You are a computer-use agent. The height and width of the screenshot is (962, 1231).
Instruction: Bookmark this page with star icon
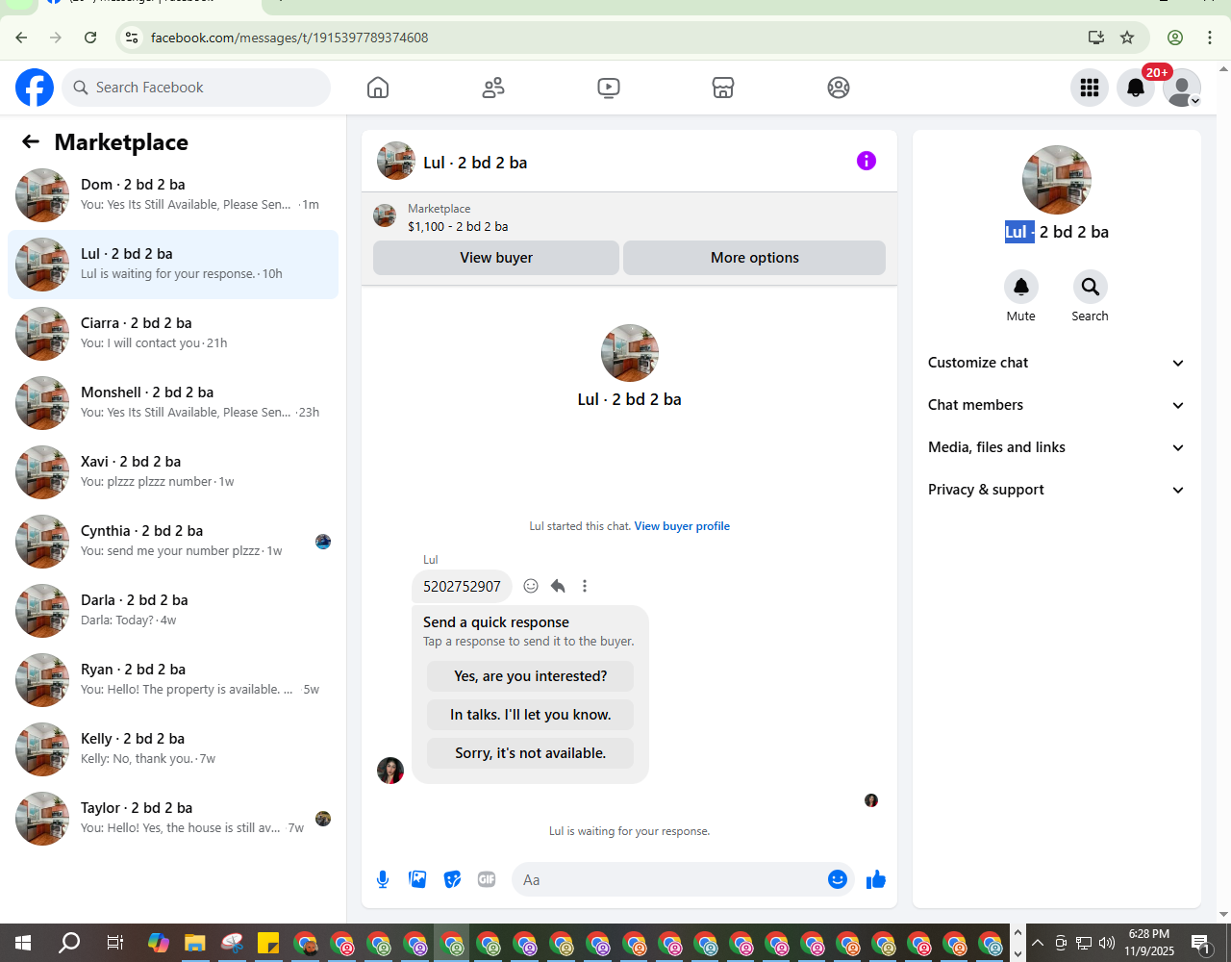(1127, 38)
